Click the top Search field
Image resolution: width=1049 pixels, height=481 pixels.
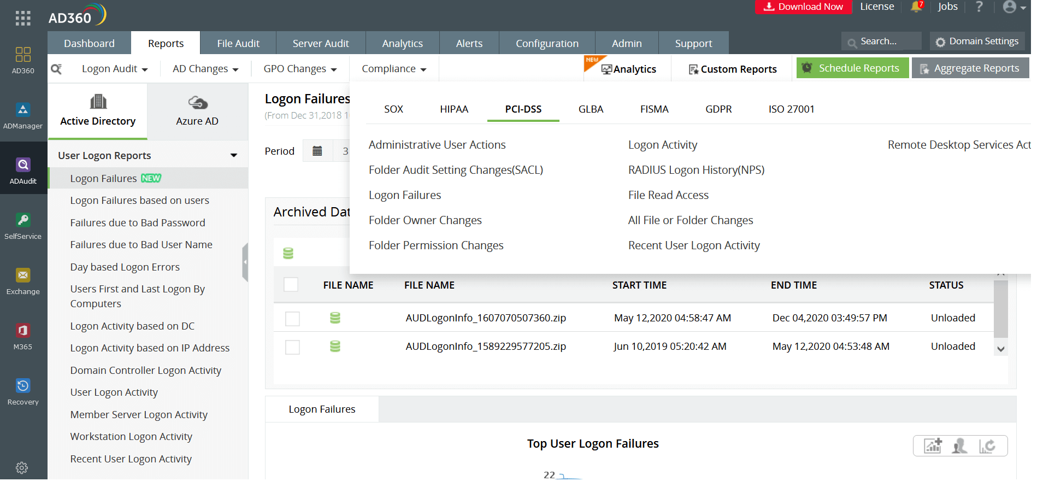pyautogui.click(x=881, y=41)
